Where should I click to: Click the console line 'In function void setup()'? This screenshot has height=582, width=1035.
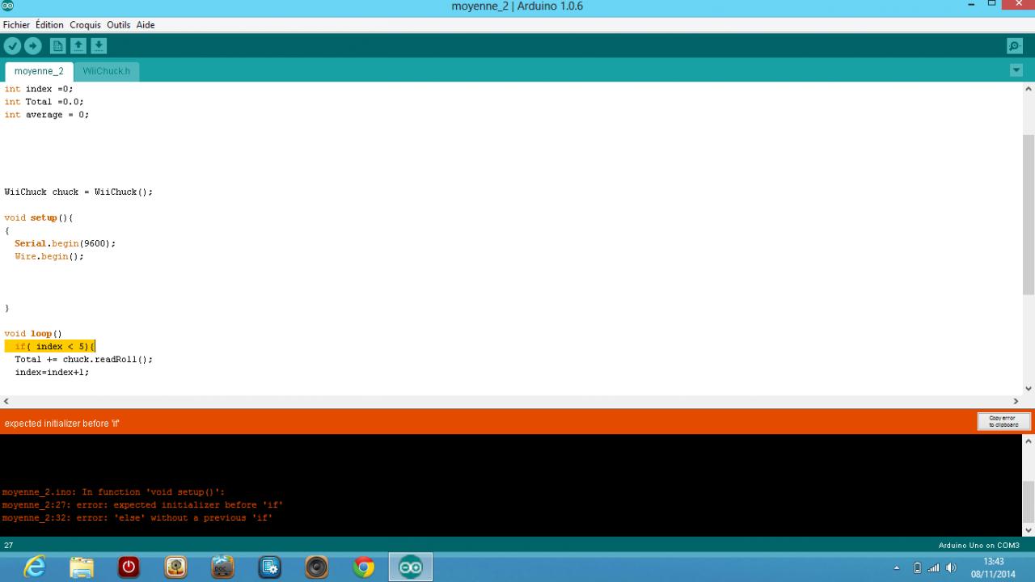tap(113, 492)
